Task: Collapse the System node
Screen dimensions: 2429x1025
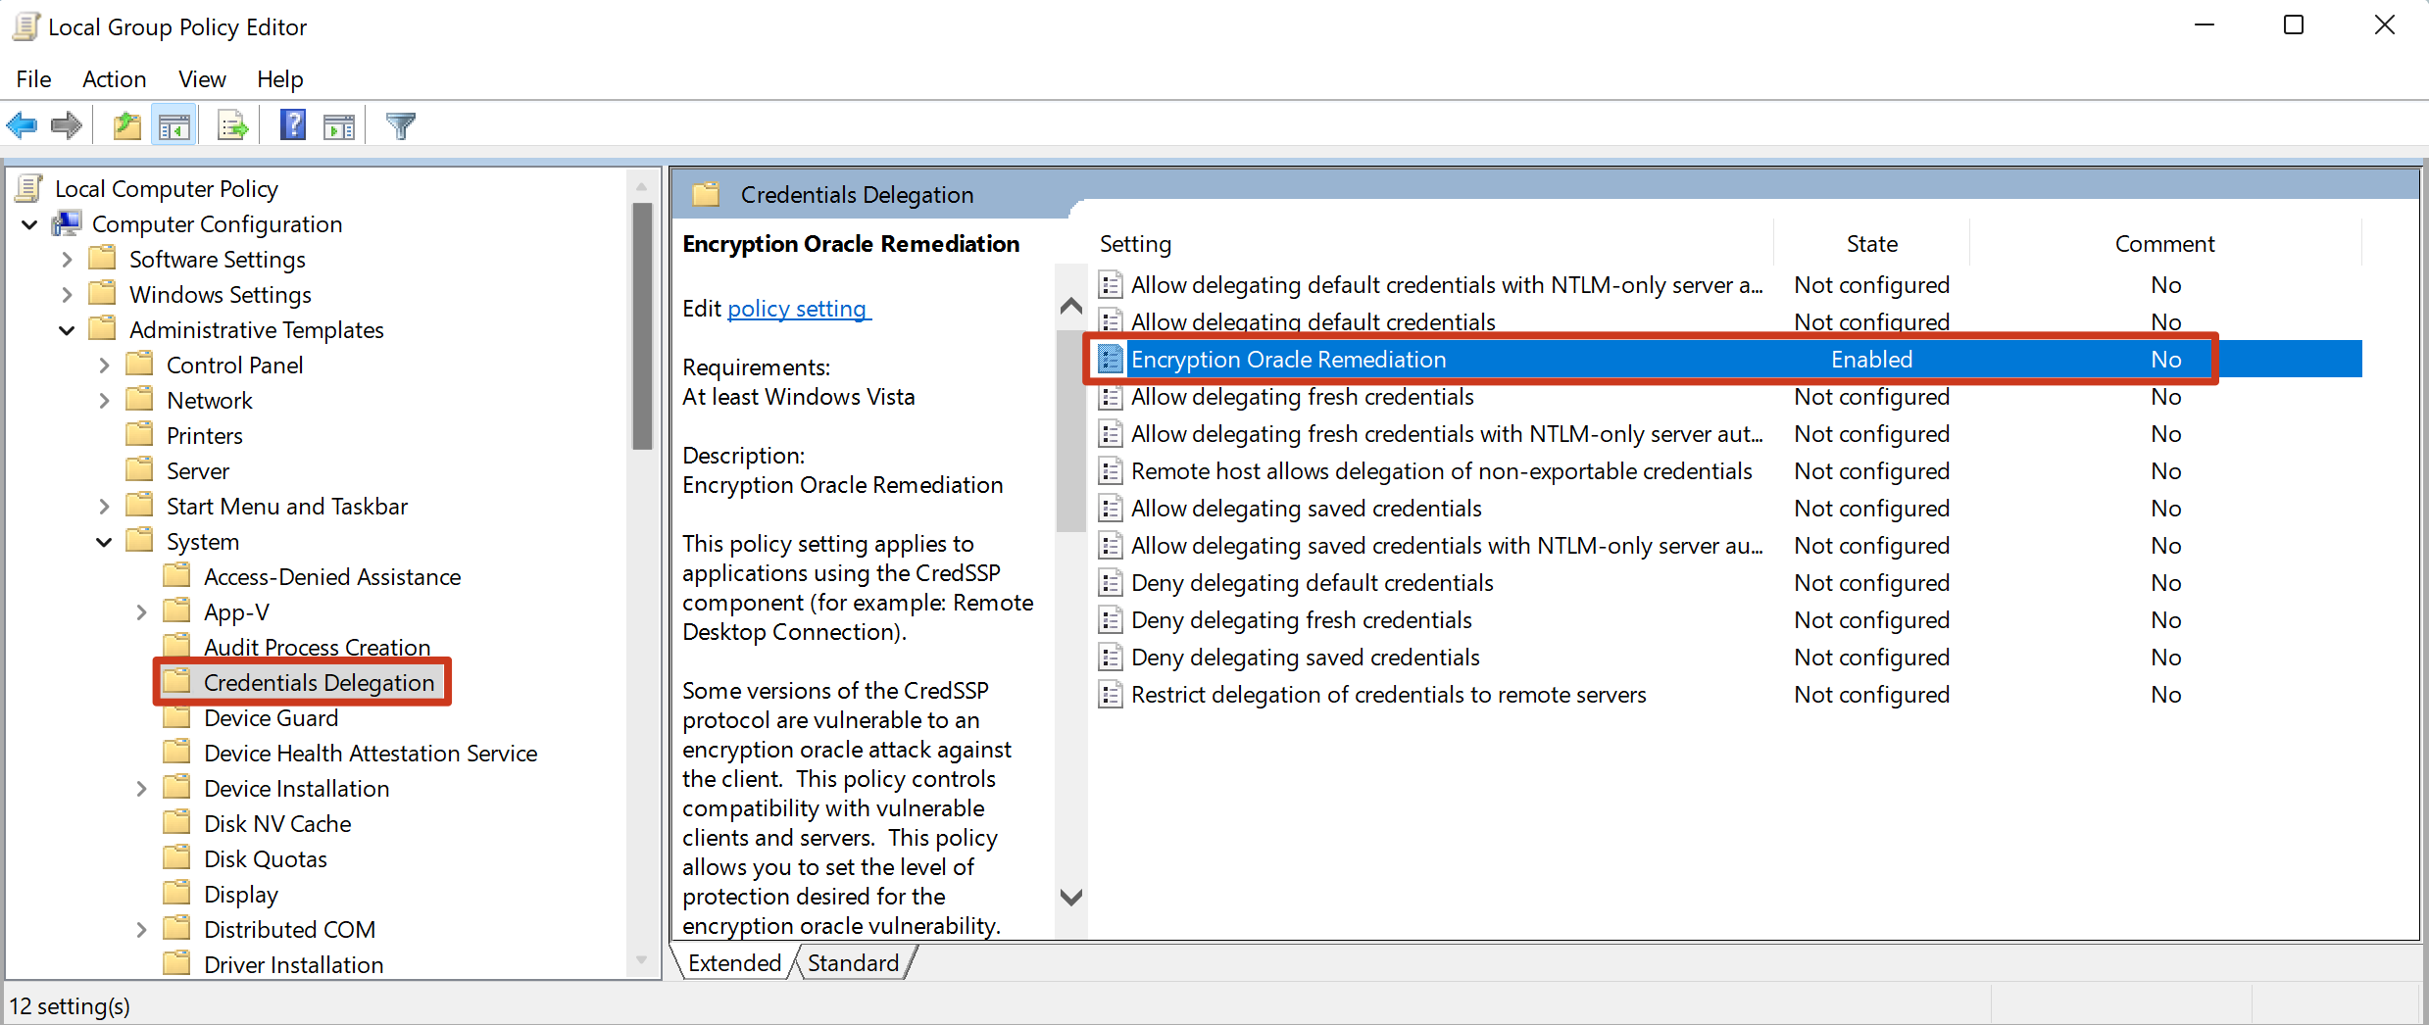Action: coord(104,542)
